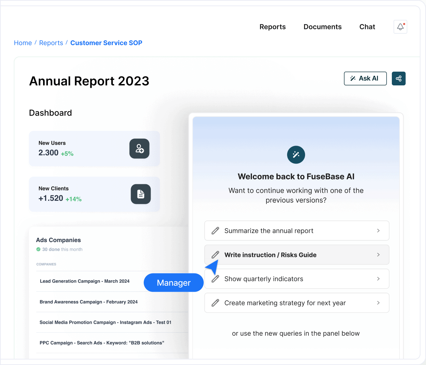Viewport: 426px width, 365px height.
Task: Click the New Clients document icon
Action: pos(141,194)
